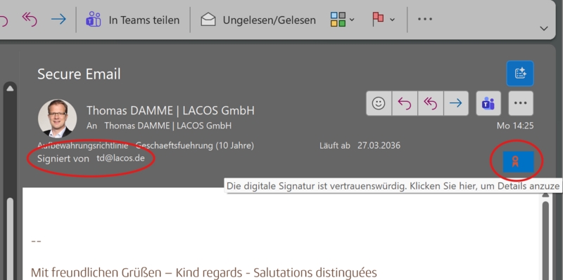Click the left pane scroll up arrow

click(x=10, y=88)
